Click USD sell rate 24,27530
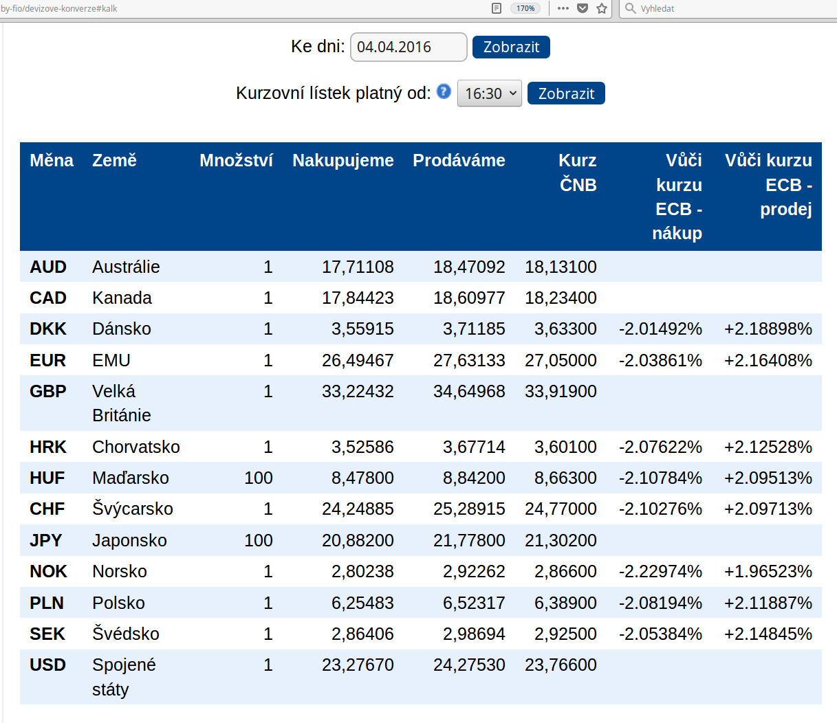Screen dimensions: 837x723 coord(469,665)
